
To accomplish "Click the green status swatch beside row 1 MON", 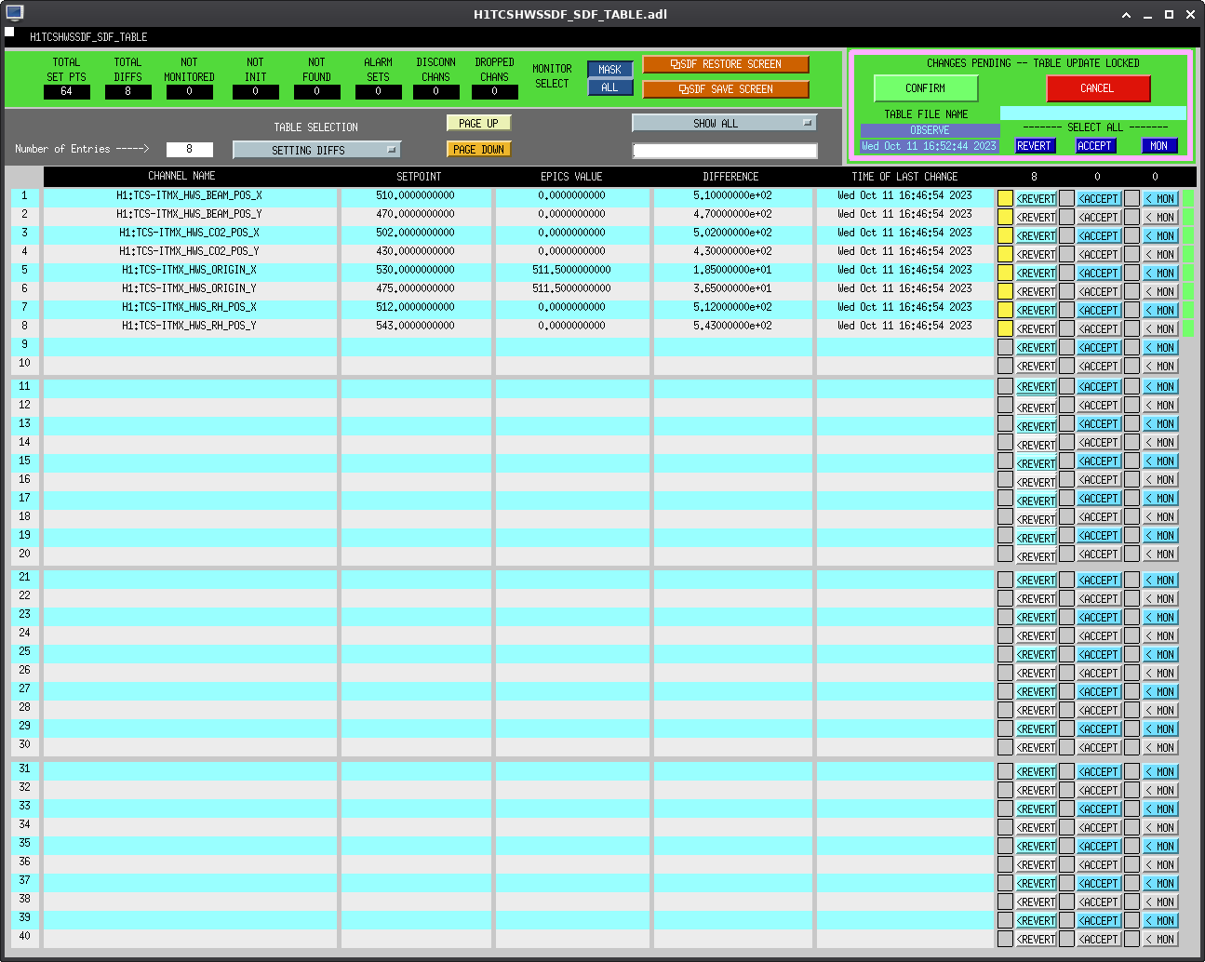I will point(1188,198).
